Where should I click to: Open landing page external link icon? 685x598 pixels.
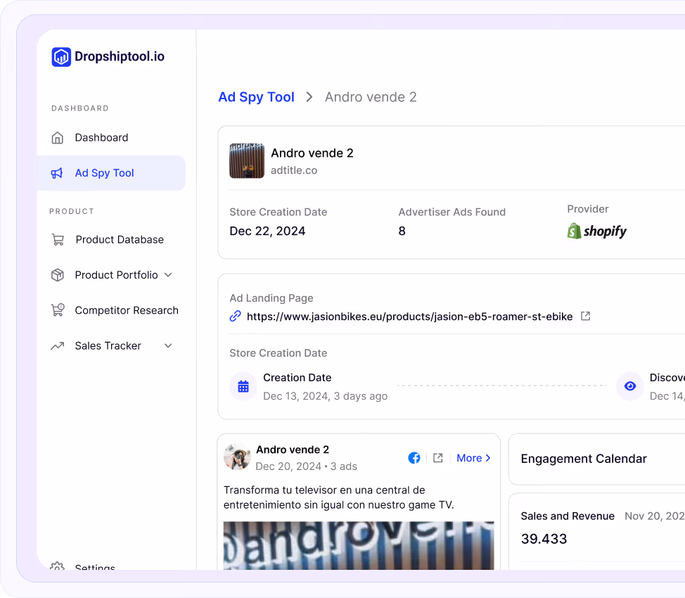coord(585,316)
